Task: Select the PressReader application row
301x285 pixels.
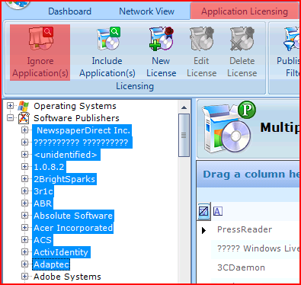Action: pos(255,230)
